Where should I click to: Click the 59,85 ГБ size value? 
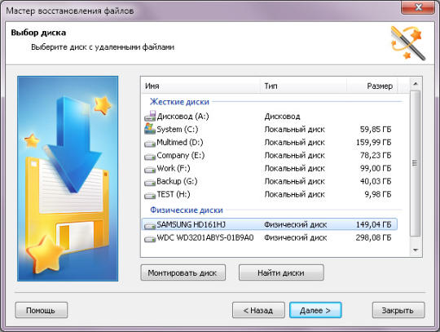click(376, 130)
